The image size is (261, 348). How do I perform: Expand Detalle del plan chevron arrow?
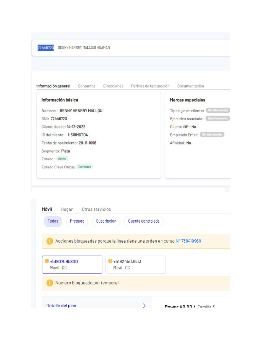pos(144,306)
